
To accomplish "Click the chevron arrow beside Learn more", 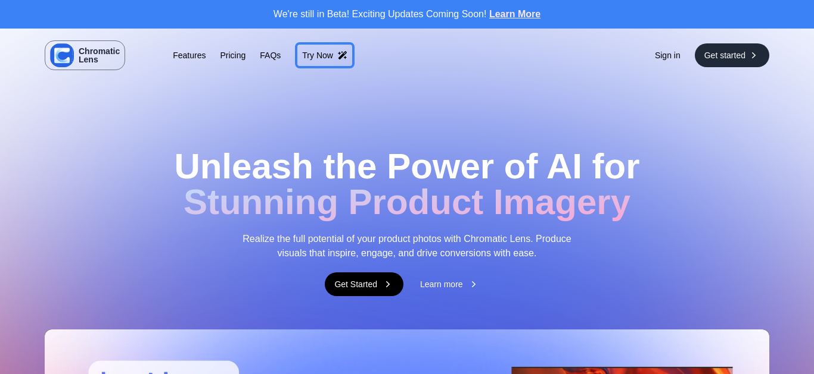I will tap(473, 284).
